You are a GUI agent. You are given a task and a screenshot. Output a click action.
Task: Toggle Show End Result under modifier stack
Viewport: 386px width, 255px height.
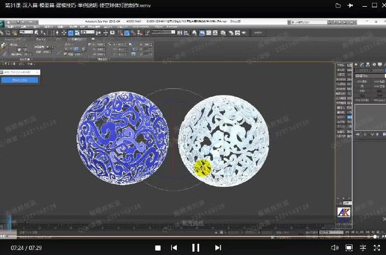[365, 134]
